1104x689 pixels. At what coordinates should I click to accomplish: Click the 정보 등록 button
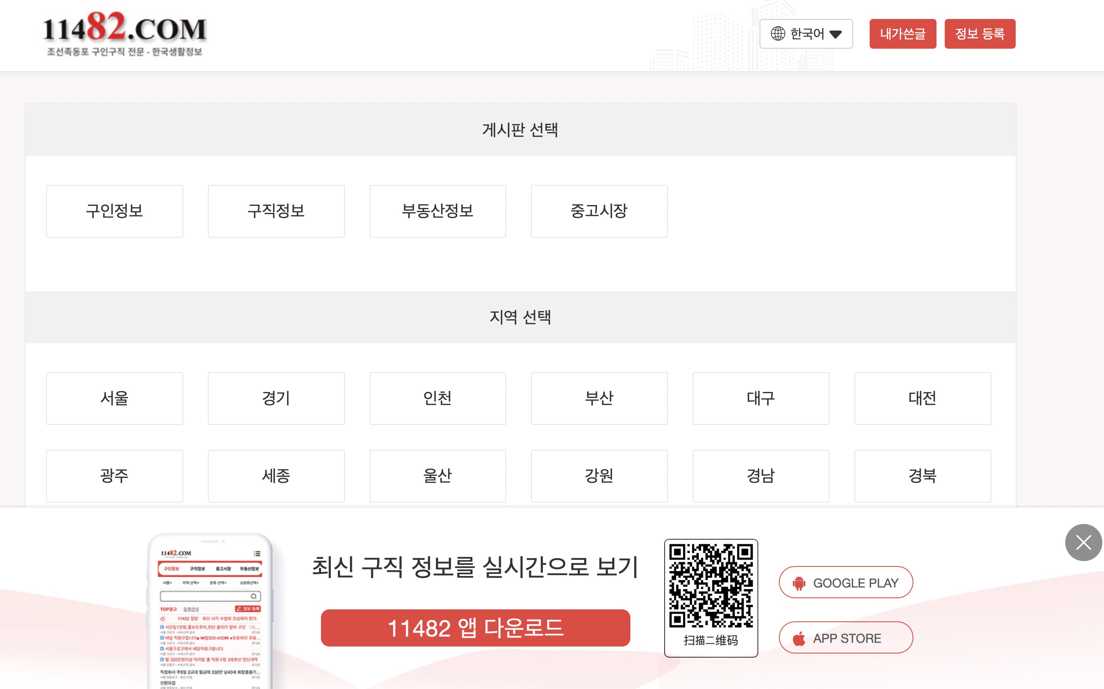coord(979,33)
